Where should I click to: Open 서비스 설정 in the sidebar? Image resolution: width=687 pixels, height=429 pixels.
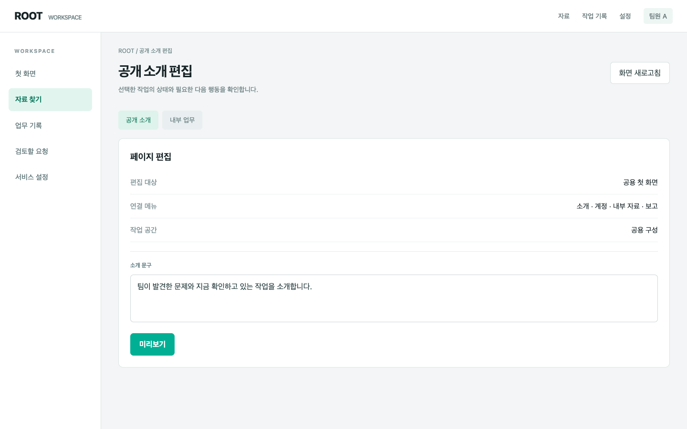tap(50, 177)
